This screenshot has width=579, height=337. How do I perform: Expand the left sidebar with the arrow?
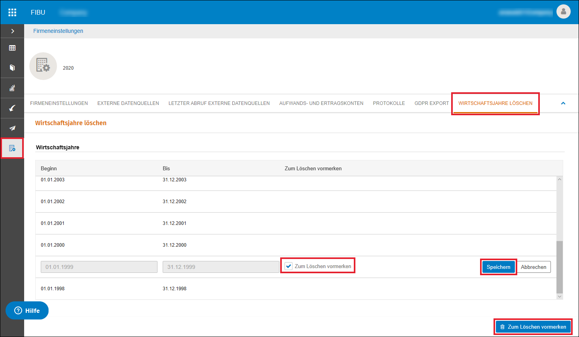pyautogui.click(x=12, y=31)
